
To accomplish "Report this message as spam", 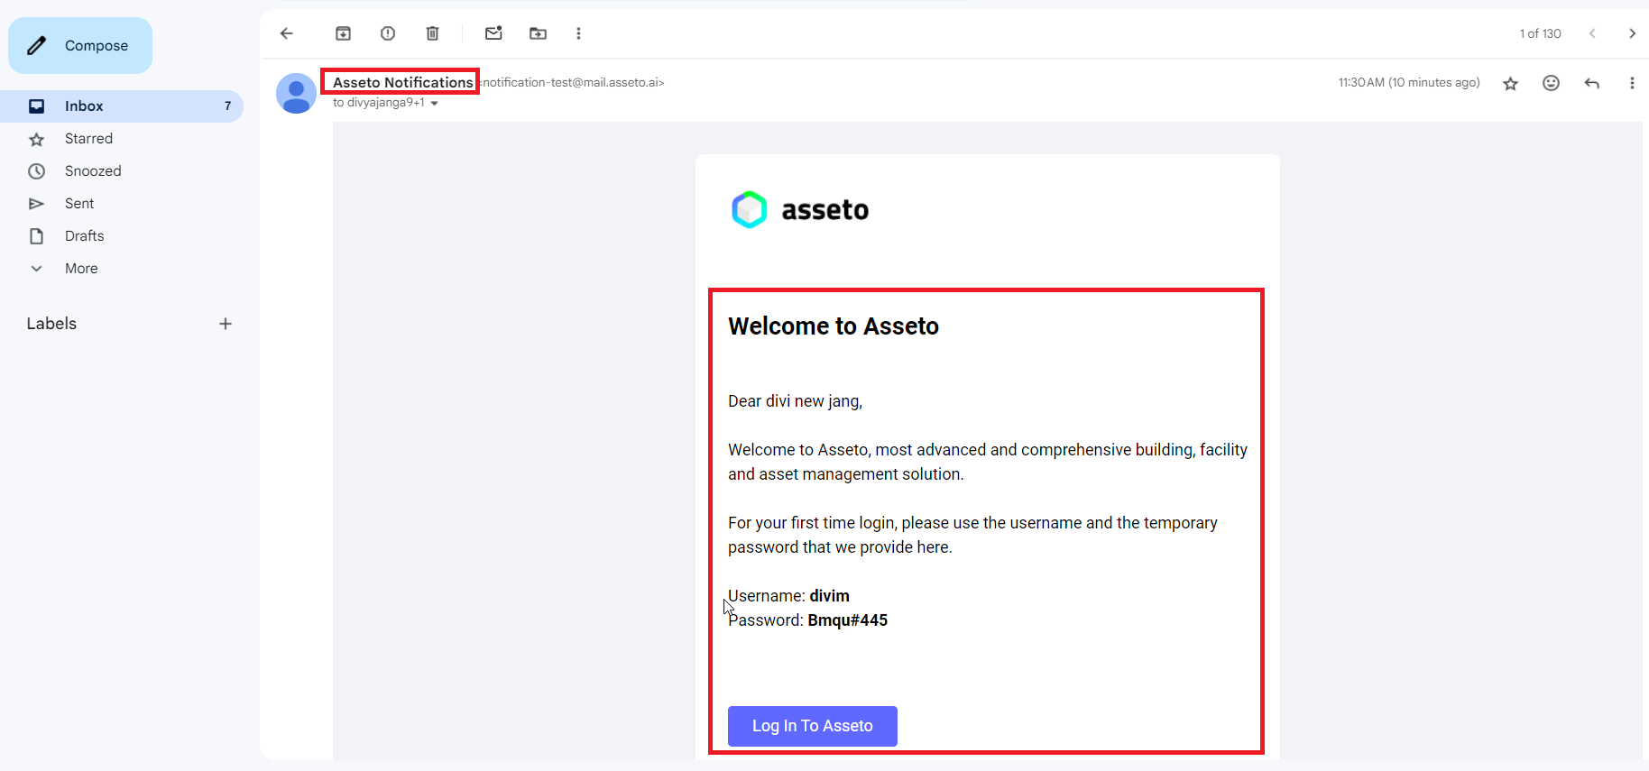I will point(388,33).
